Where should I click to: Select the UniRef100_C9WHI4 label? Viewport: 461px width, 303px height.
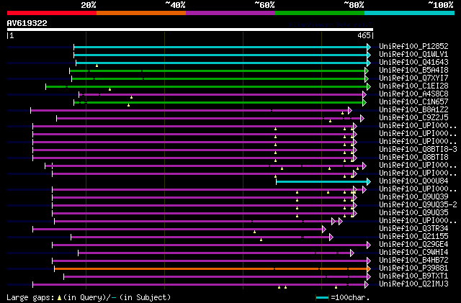[x=413, y=253]
